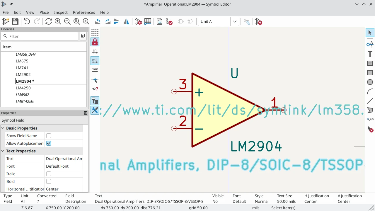Enable Show Field Name
375x211 pixels.
click(49, 136)
